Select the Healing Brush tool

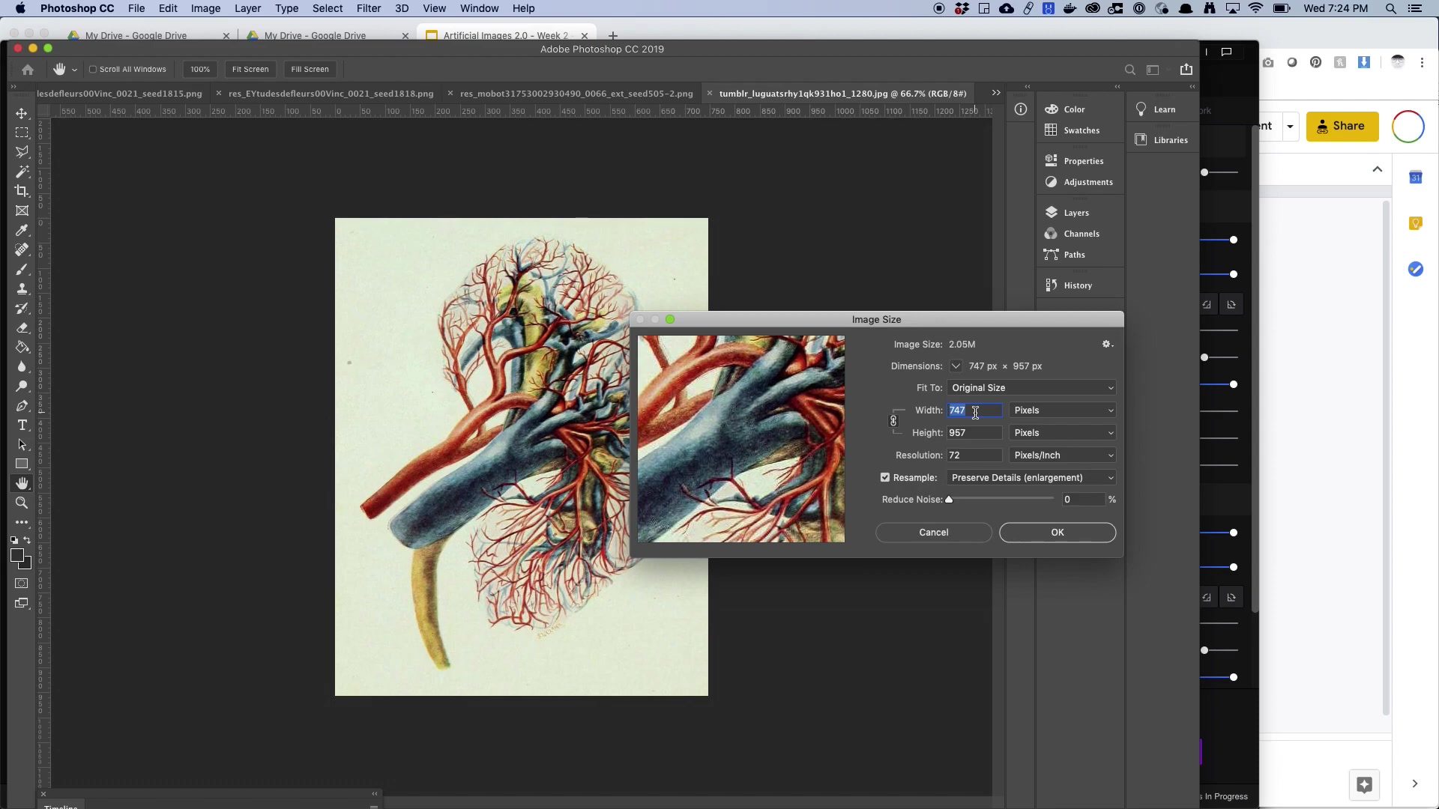point(22,249)
